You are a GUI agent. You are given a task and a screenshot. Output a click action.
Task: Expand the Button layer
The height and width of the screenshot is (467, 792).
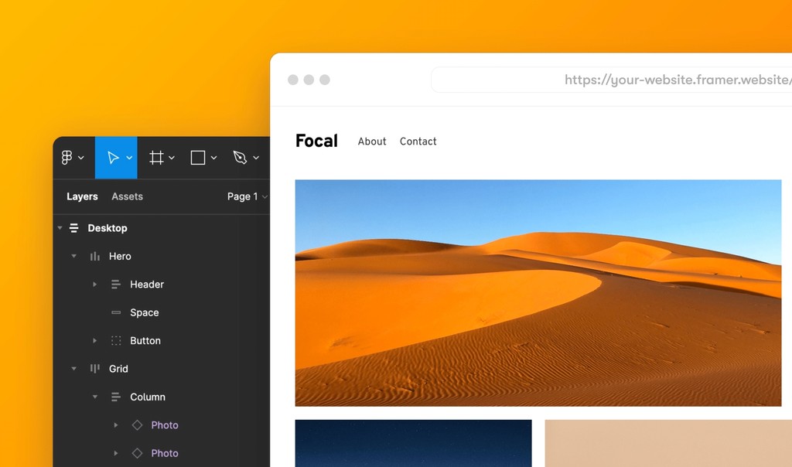pyautogui.click(x=94, y=341)
